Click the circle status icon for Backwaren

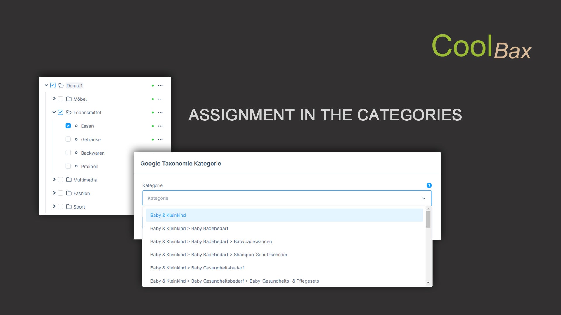77,153
